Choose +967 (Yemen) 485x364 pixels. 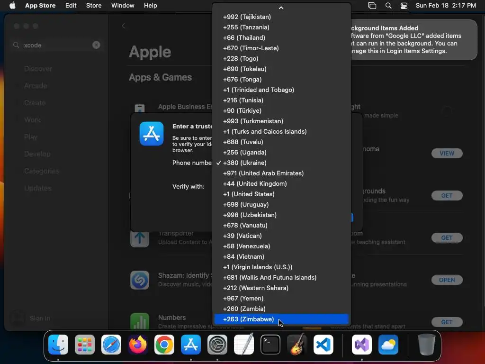tap(281, 299)
